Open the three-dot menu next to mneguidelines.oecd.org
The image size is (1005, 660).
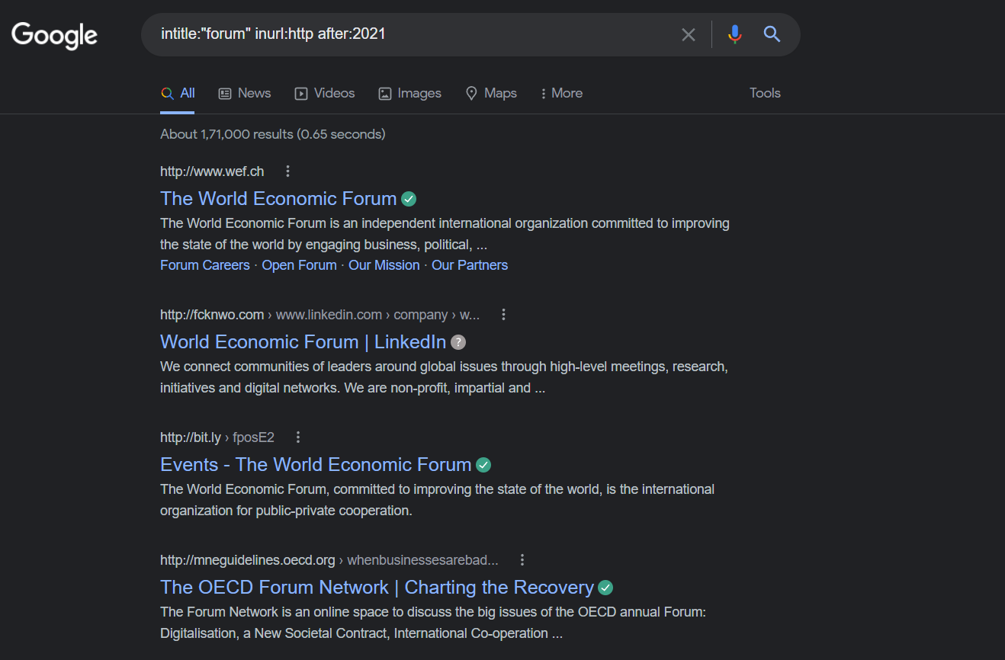pyautogui.click(x=522, y=560)
